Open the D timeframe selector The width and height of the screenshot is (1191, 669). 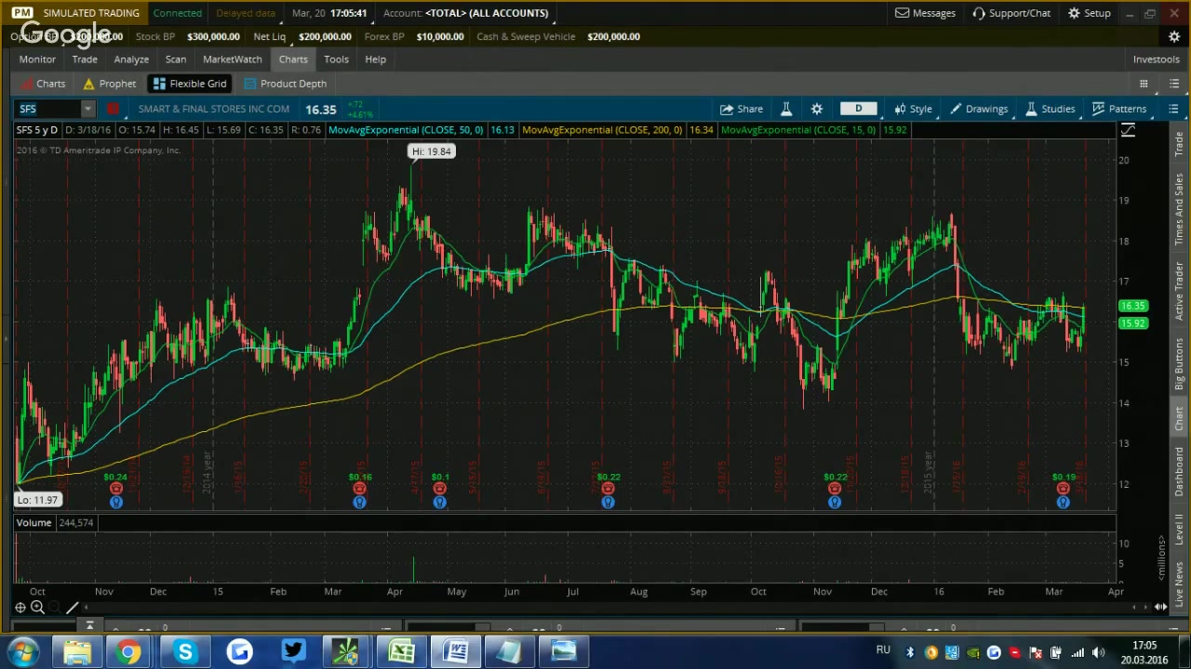[858, 109]
